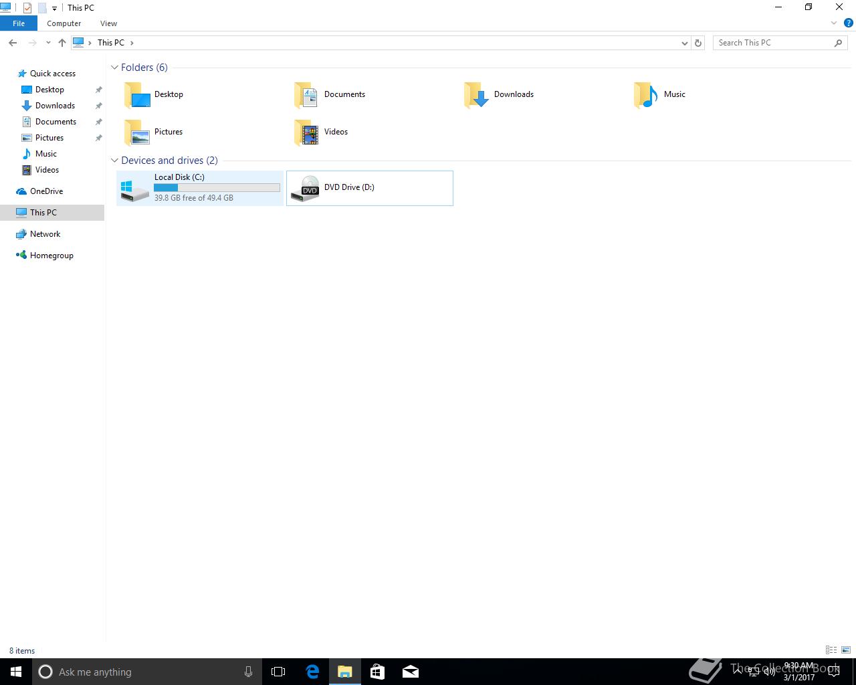Click the network tray icon
Image resolution: width=856 pixels, height=685 pixels.
tap(754, 672)
